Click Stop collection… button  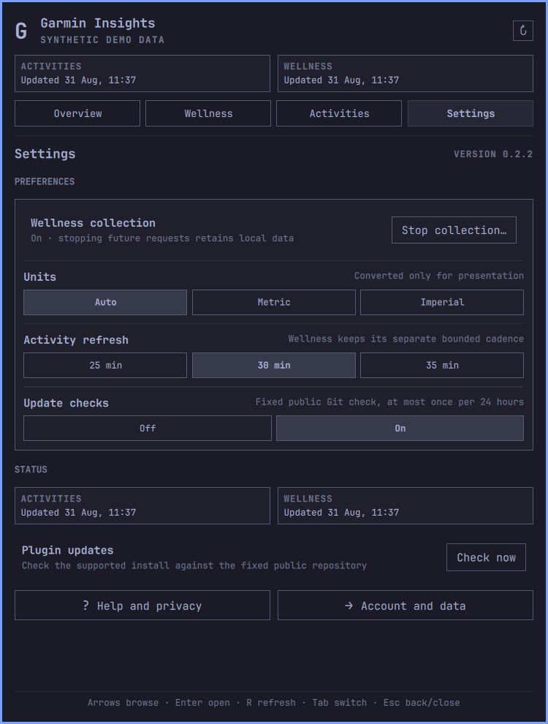(x=454, y=230)
